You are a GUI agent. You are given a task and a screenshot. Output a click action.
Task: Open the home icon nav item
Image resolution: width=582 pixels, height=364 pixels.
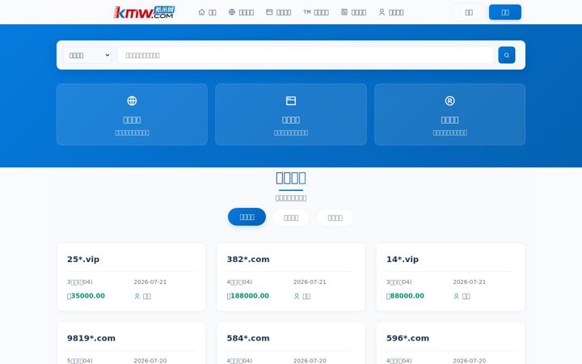click(x=208, y=12)
